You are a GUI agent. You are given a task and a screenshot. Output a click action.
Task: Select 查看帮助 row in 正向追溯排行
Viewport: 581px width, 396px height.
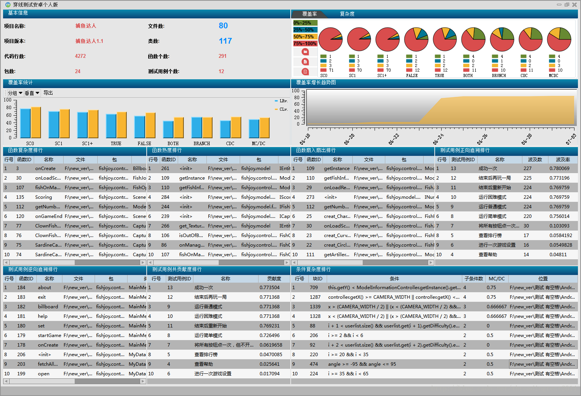(507, 255)
